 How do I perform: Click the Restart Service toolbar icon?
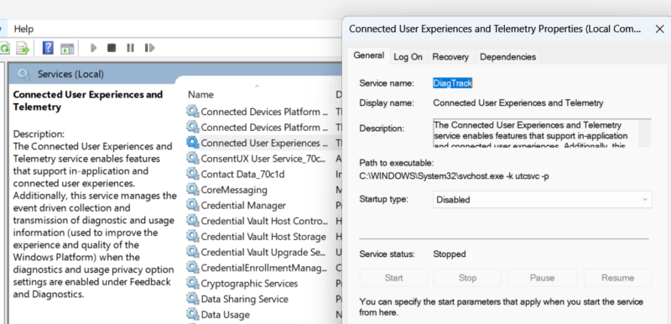(x=149, y=48)
